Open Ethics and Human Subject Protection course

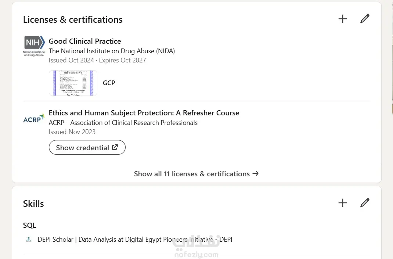144,113
